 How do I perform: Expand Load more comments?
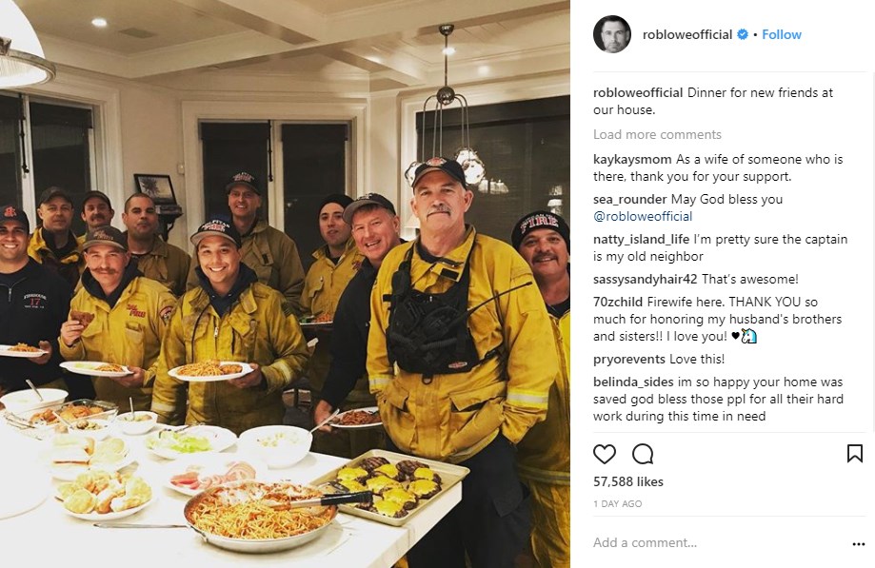tap(657, 134)
